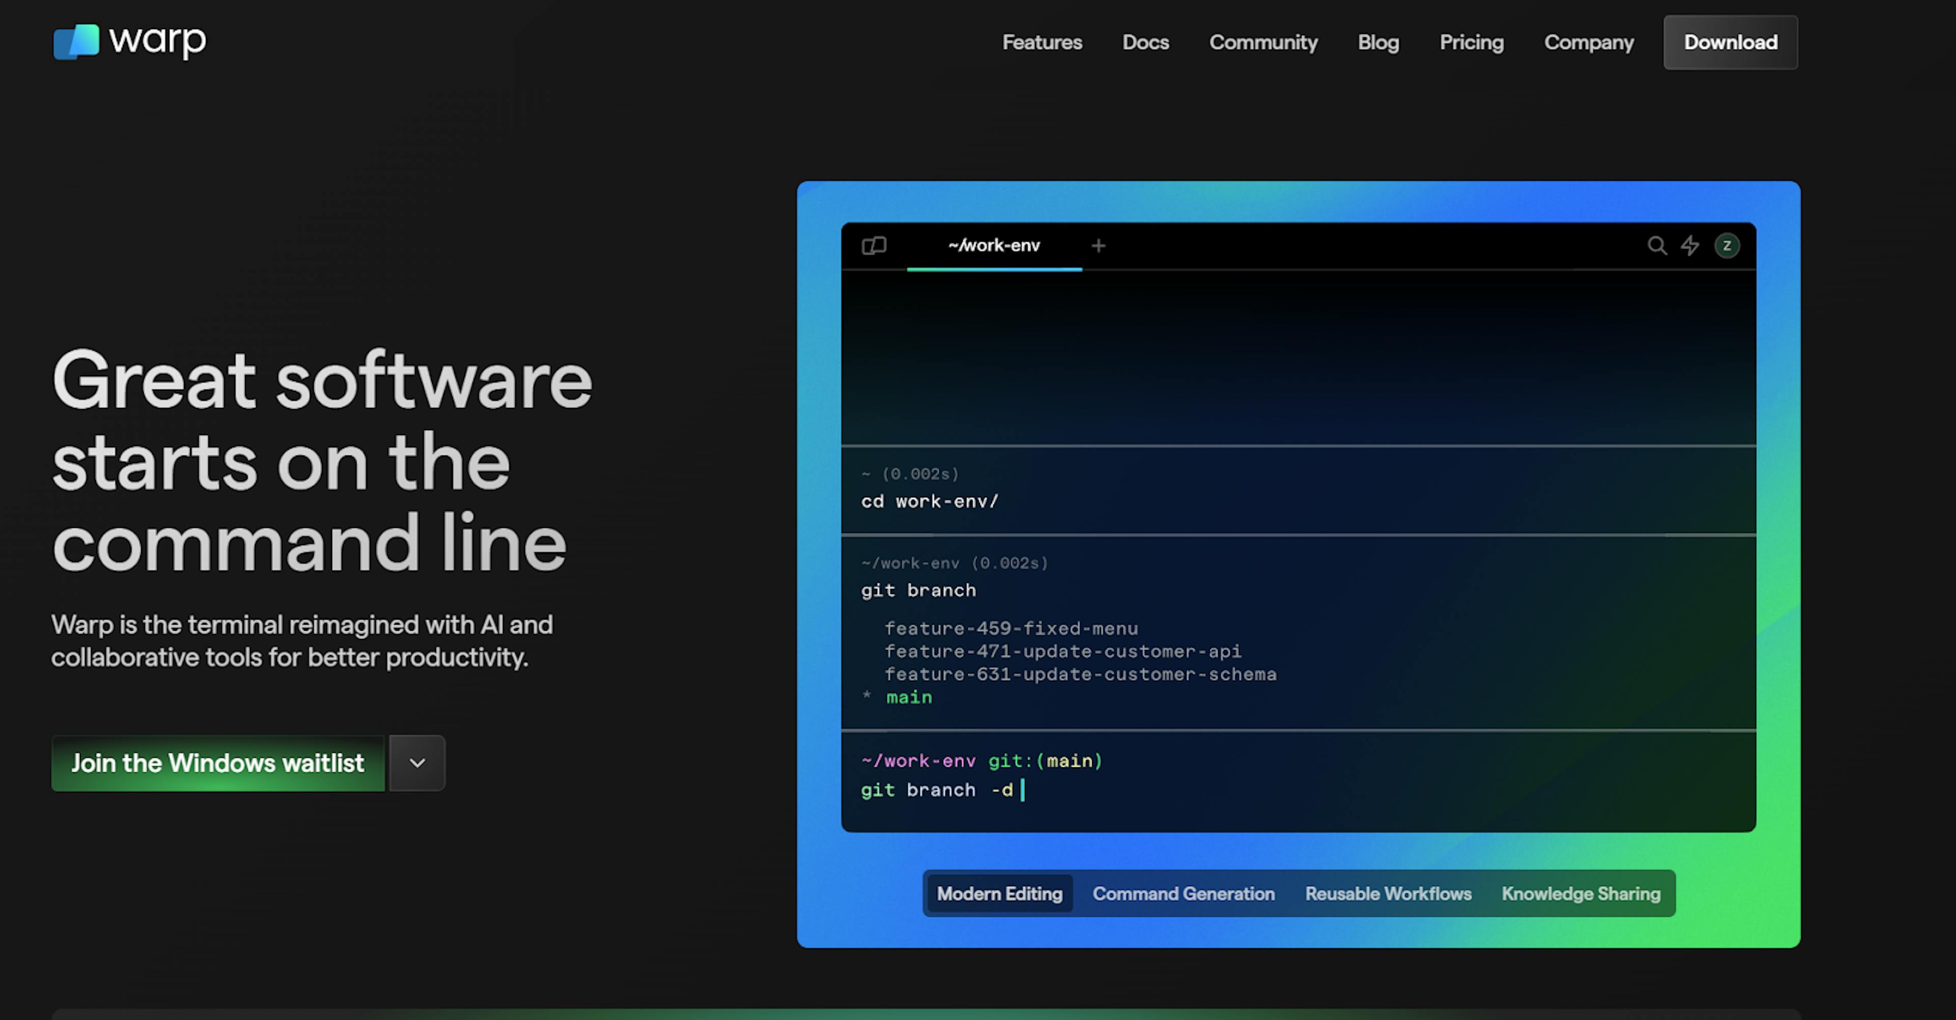The width and height of the screenshot is (1956, 1020).
Task: Click the sidebar panel icon
Action: (x=877, y=245)
